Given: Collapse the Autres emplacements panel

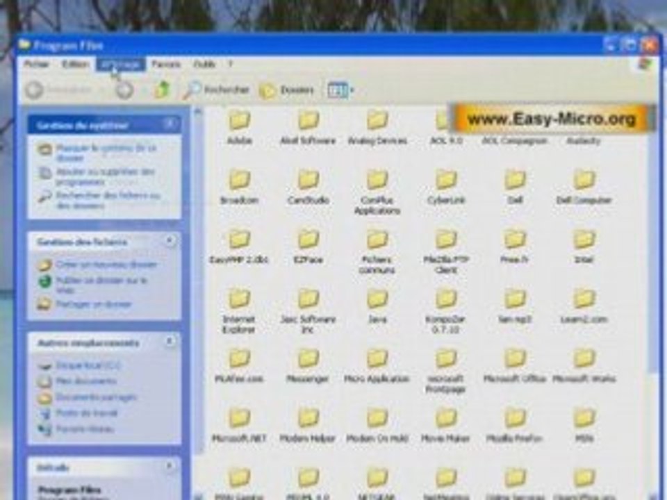Looking at the screenshot, I should pos(170,342).
